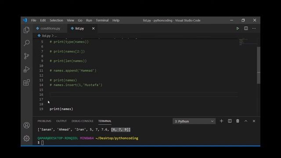Click the '# print(len(names))' line
281x158 pixels.
pos(68,61)
